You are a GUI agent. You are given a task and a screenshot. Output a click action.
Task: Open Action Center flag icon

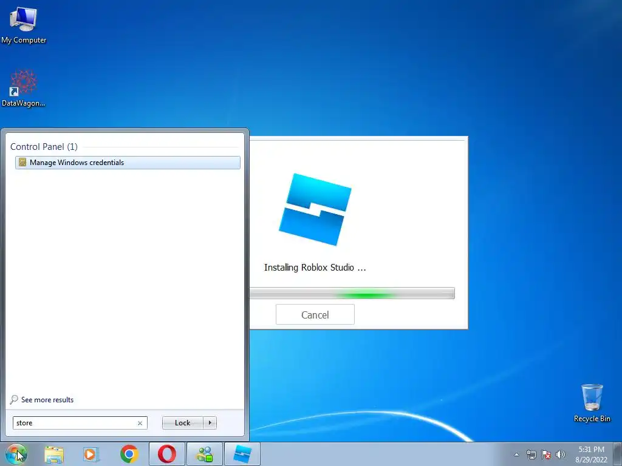pyautogui.click(x=546, y=454)
